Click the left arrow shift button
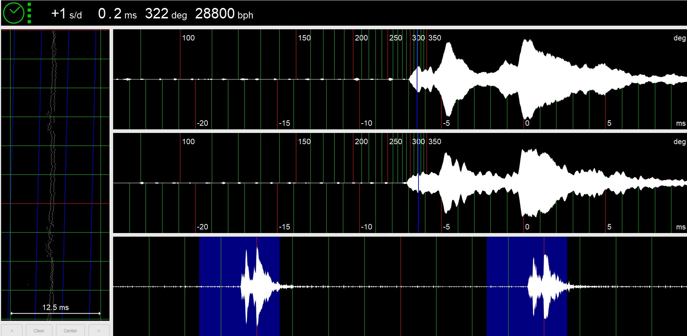687x336 pixels. (x=12, y=330)
